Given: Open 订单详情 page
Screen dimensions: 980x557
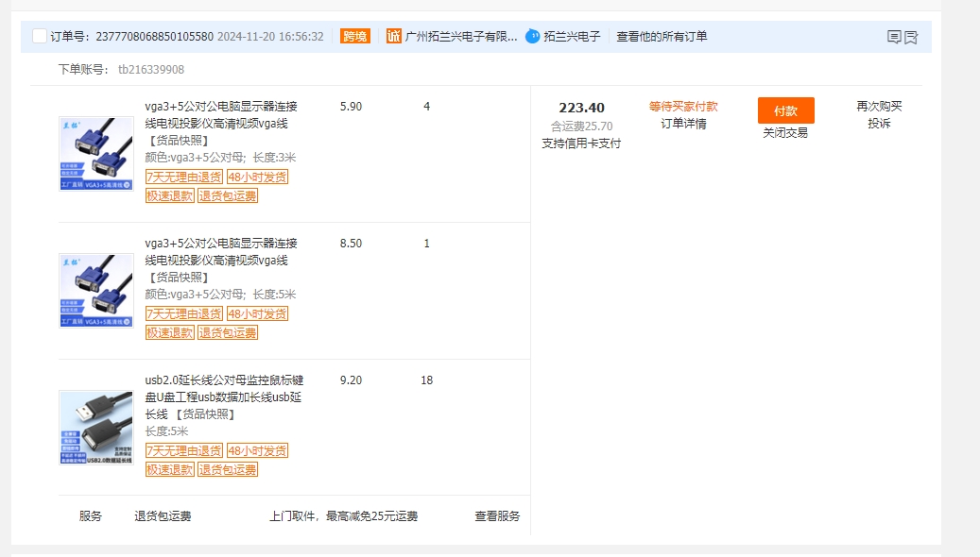Looking at the screenshot, I should pyautogui.click(x=683, y=124).
